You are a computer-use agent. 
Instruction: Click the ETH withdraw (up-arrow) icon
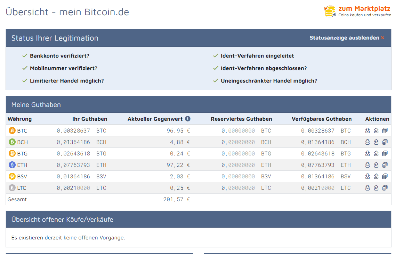(x=376, y=165)
